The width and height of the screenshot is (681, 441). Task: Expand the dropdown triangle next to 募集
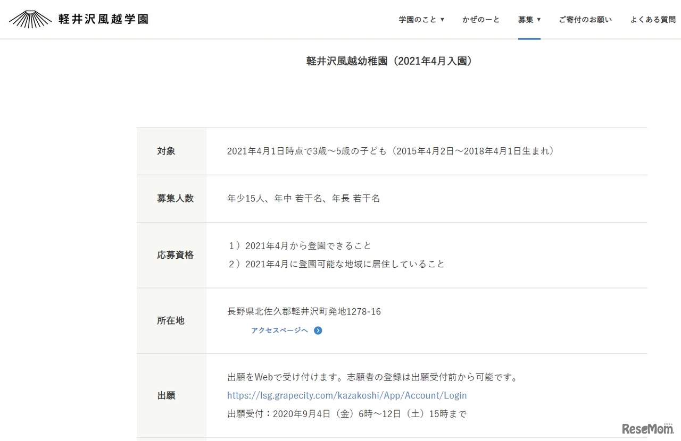coord(539,20)
